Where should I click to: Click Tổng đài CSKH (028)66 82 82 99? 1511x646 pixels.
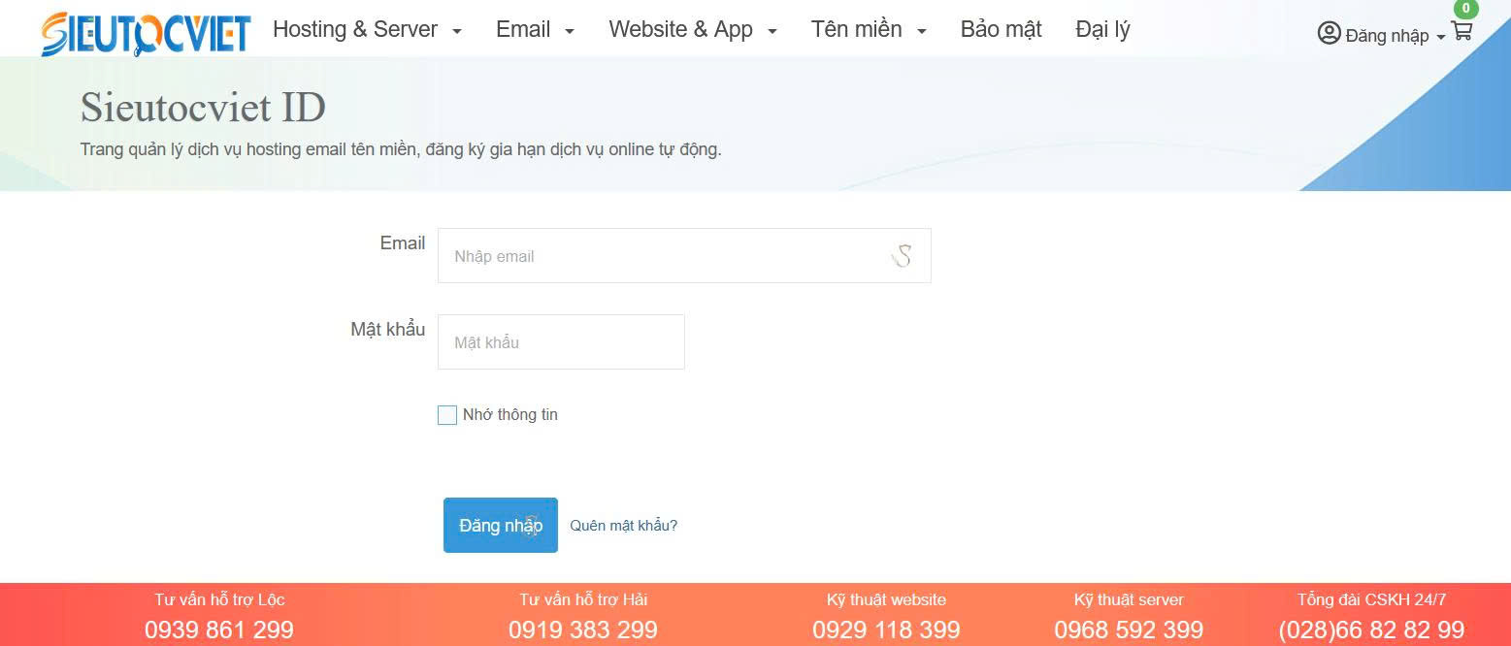(x=1371, y=630)
